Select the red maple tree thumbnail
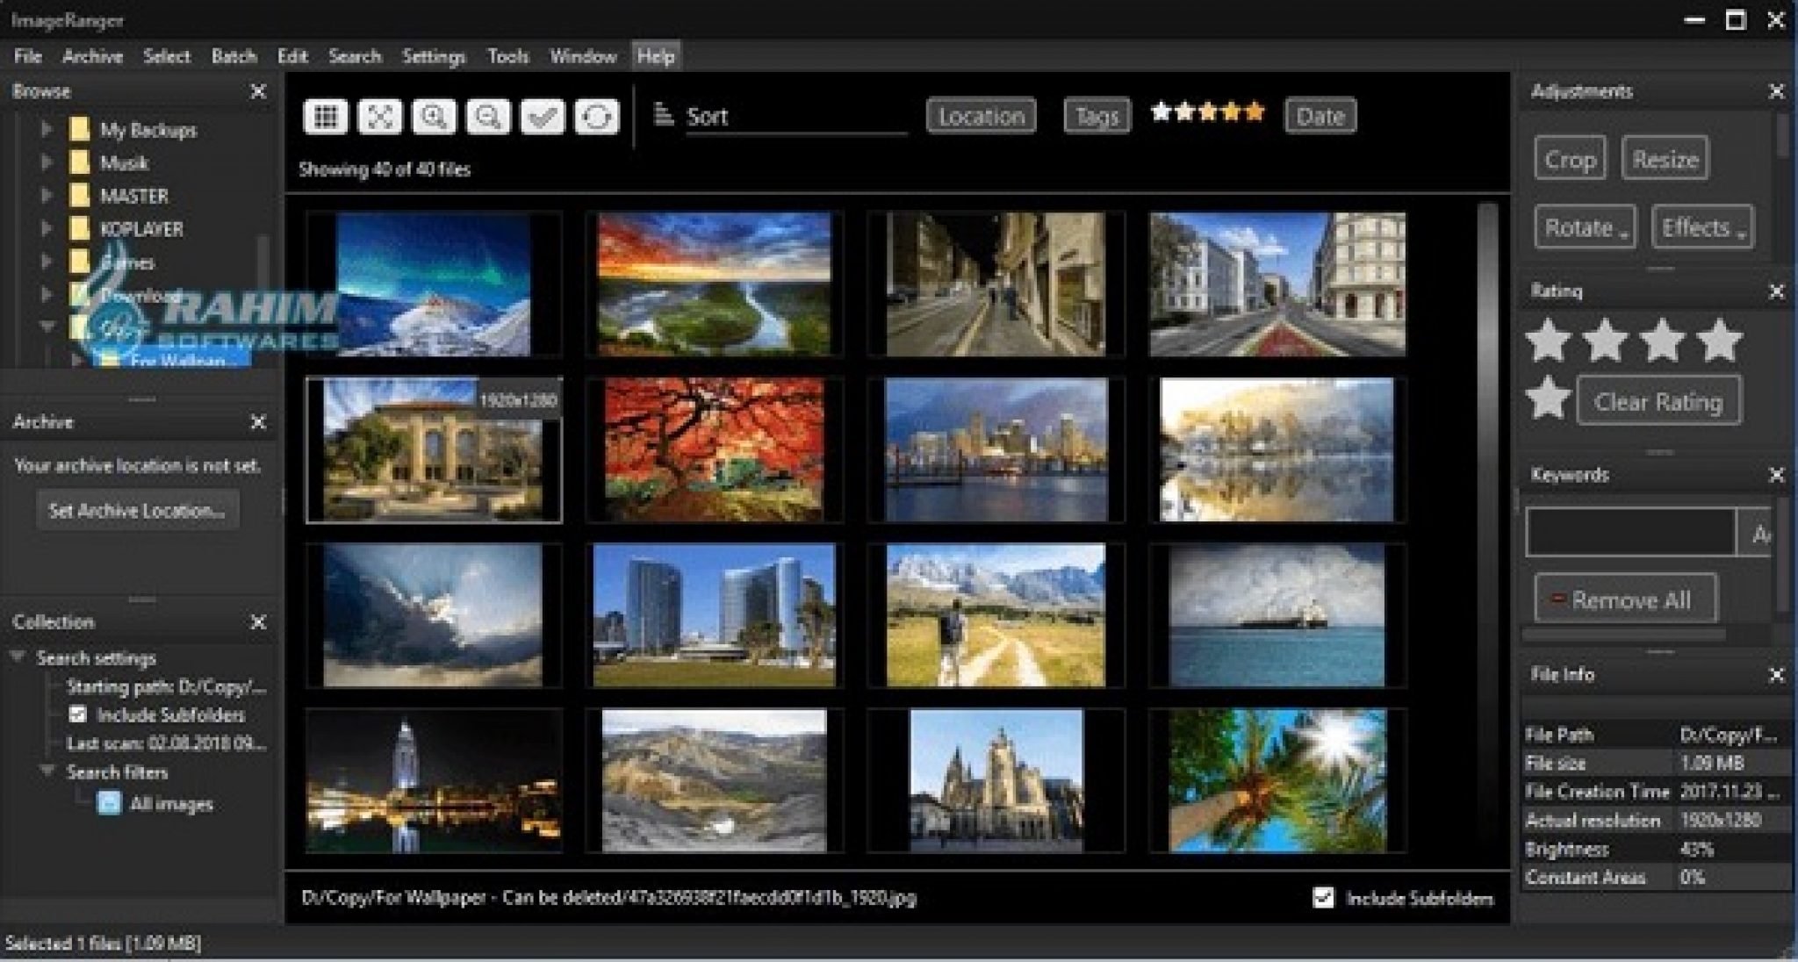Image resolution: width=1798 pixels, height=962 pixels. [714, 449]
